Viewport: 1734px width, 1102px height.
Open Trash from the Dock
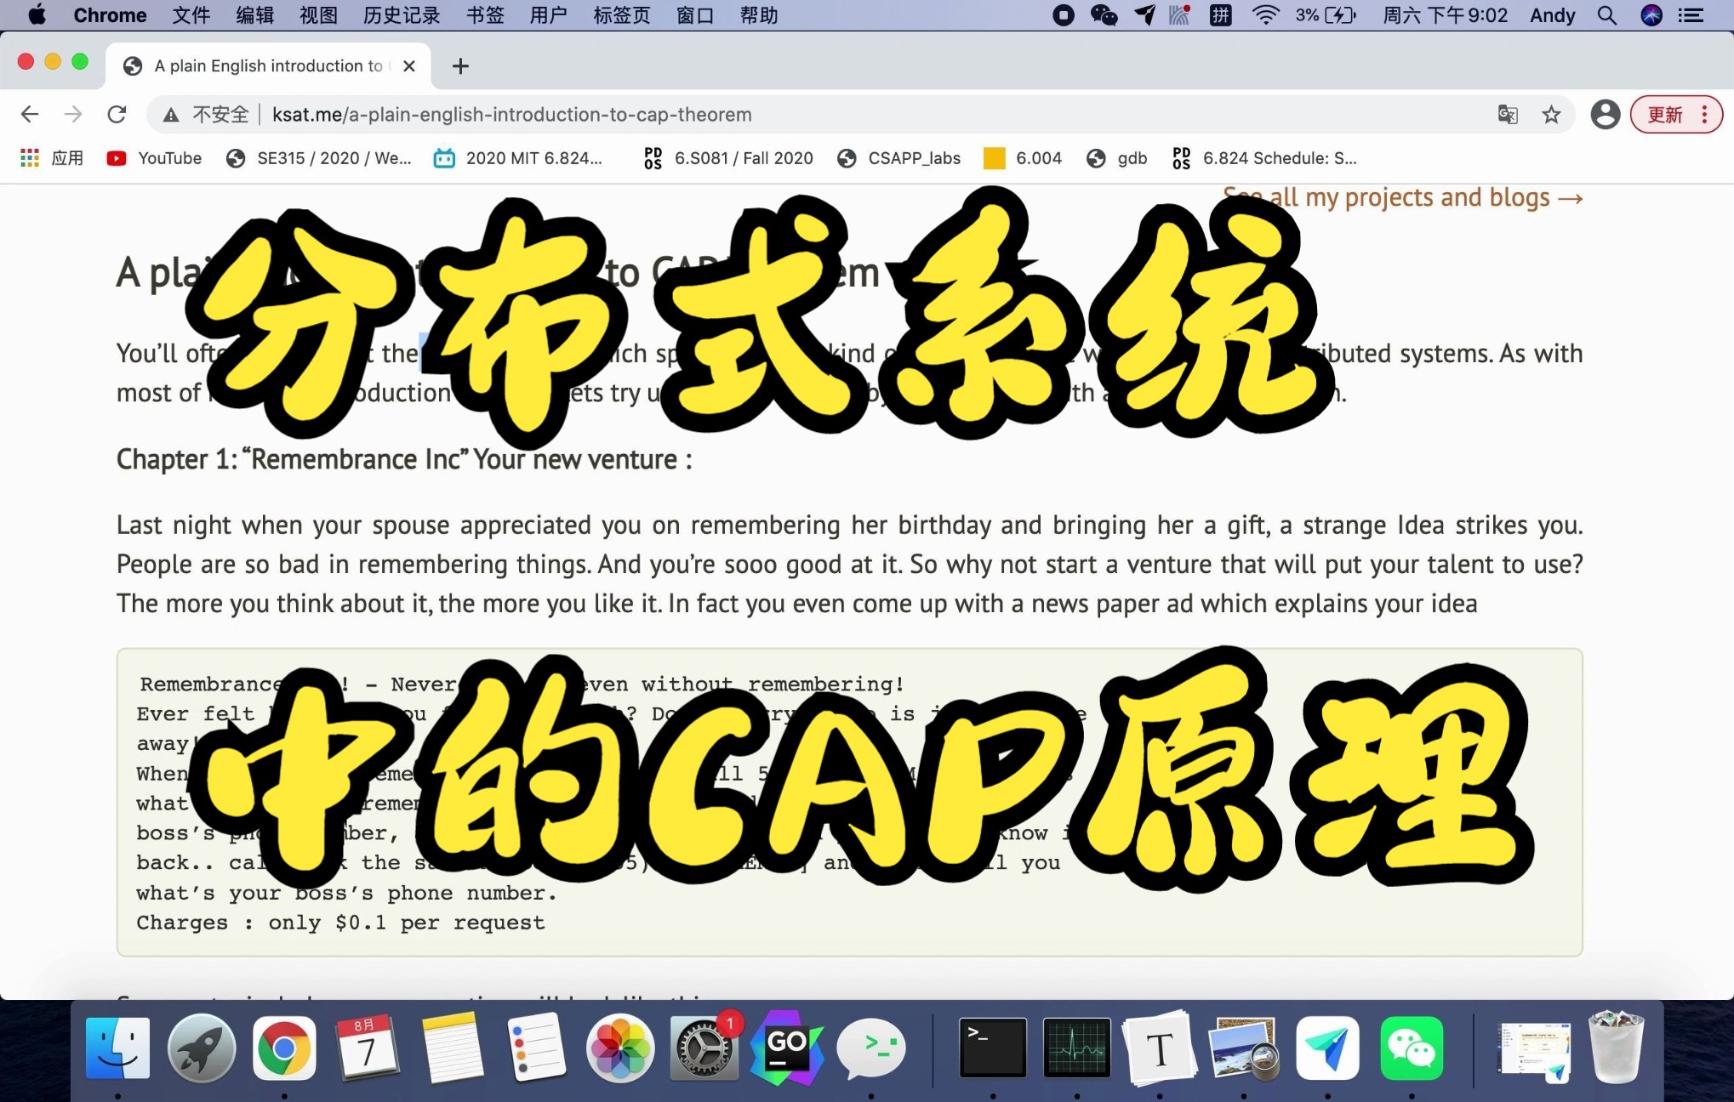(1616, 1047)
